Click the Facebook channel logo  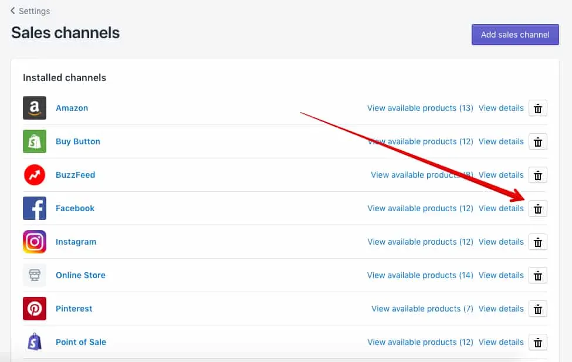[34, 208]
